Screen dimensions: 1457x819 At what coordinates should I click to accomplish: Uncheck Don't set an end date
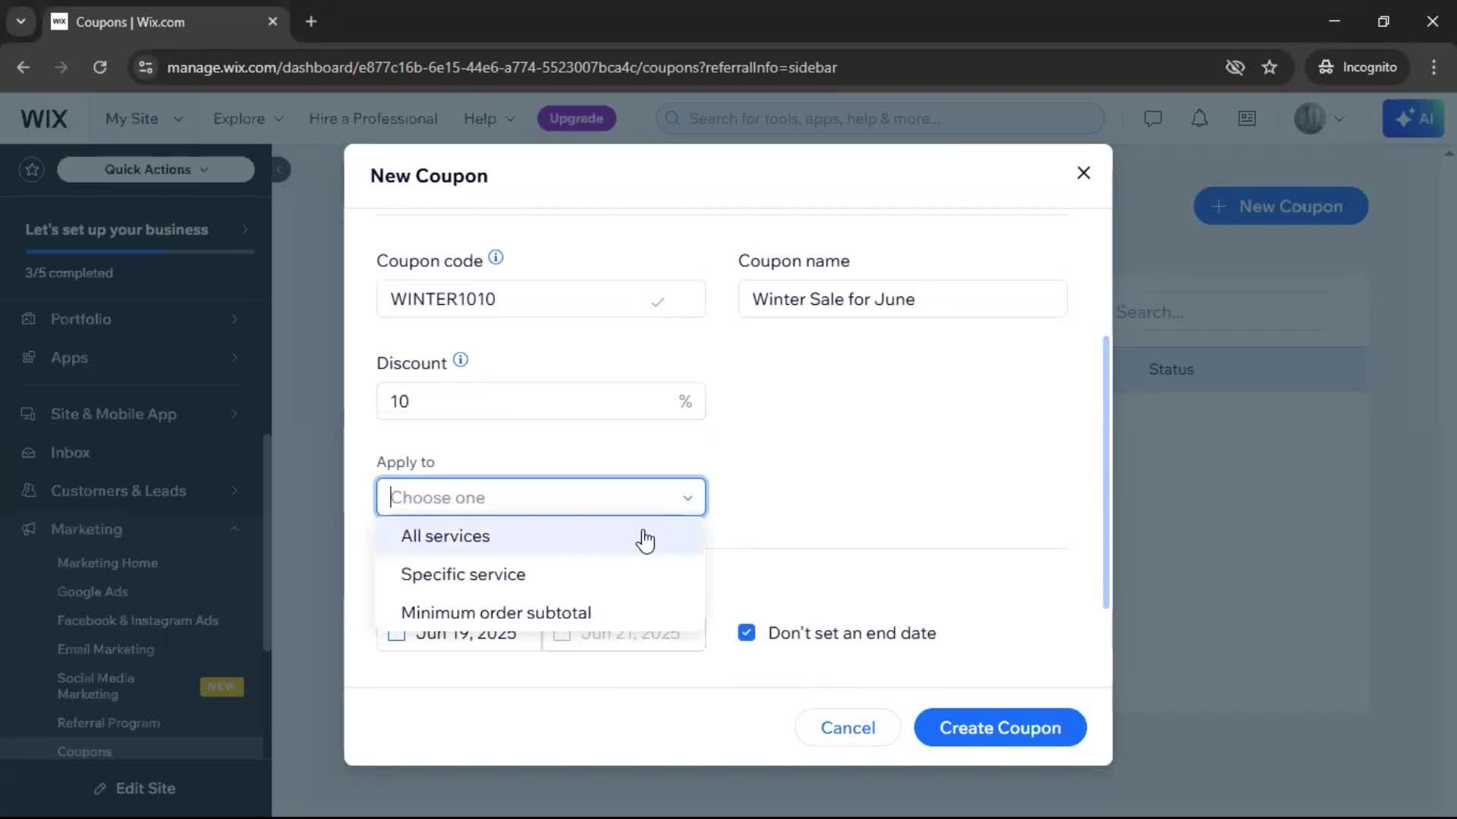click(x=747, y=633)
